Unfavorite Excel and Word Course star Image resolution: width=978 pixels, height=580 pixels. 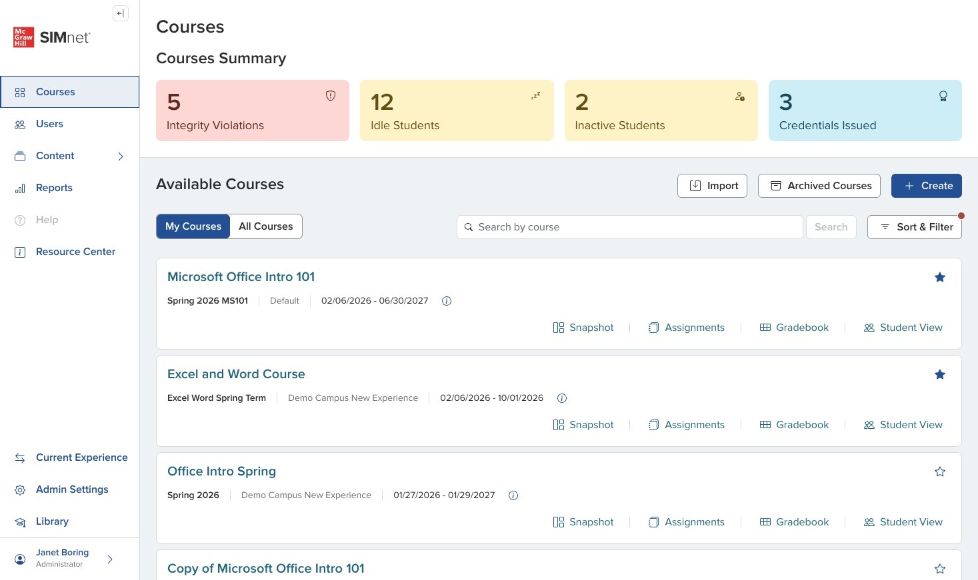pos(940,374)
